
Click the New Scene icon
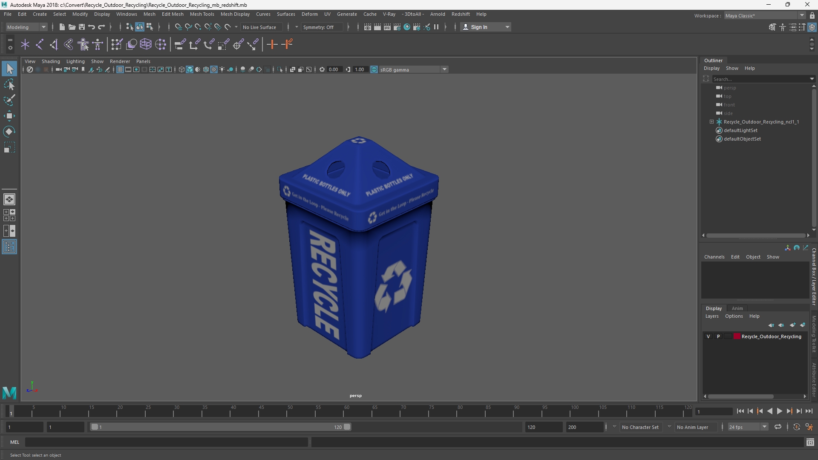tap(62, 27)
